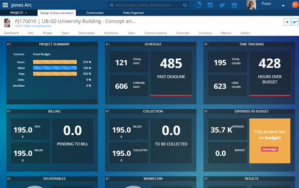This screenshot has width=299, height=188.
Task: Click the Jones Arc company title
Action: [21, 5]
